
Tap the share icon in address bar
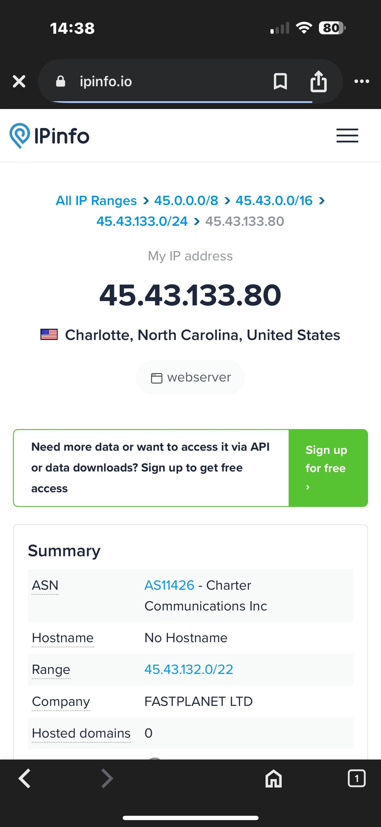[x=318, y=81]
